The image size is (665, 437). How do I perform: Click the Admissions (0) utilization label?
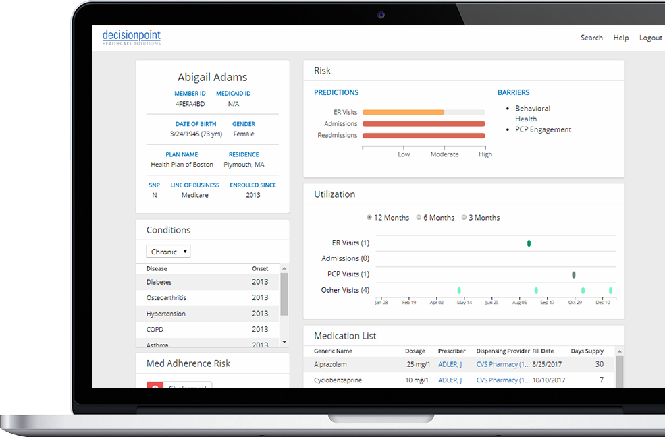coord(345,258)
